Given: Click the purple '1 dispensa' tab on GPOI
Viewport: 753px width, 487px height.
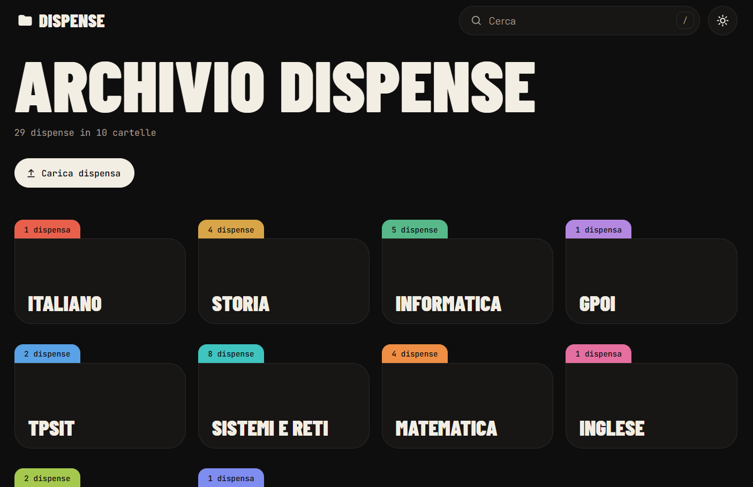Looking at the screenshot, I should pyautogui.click(x=598, y=229).
